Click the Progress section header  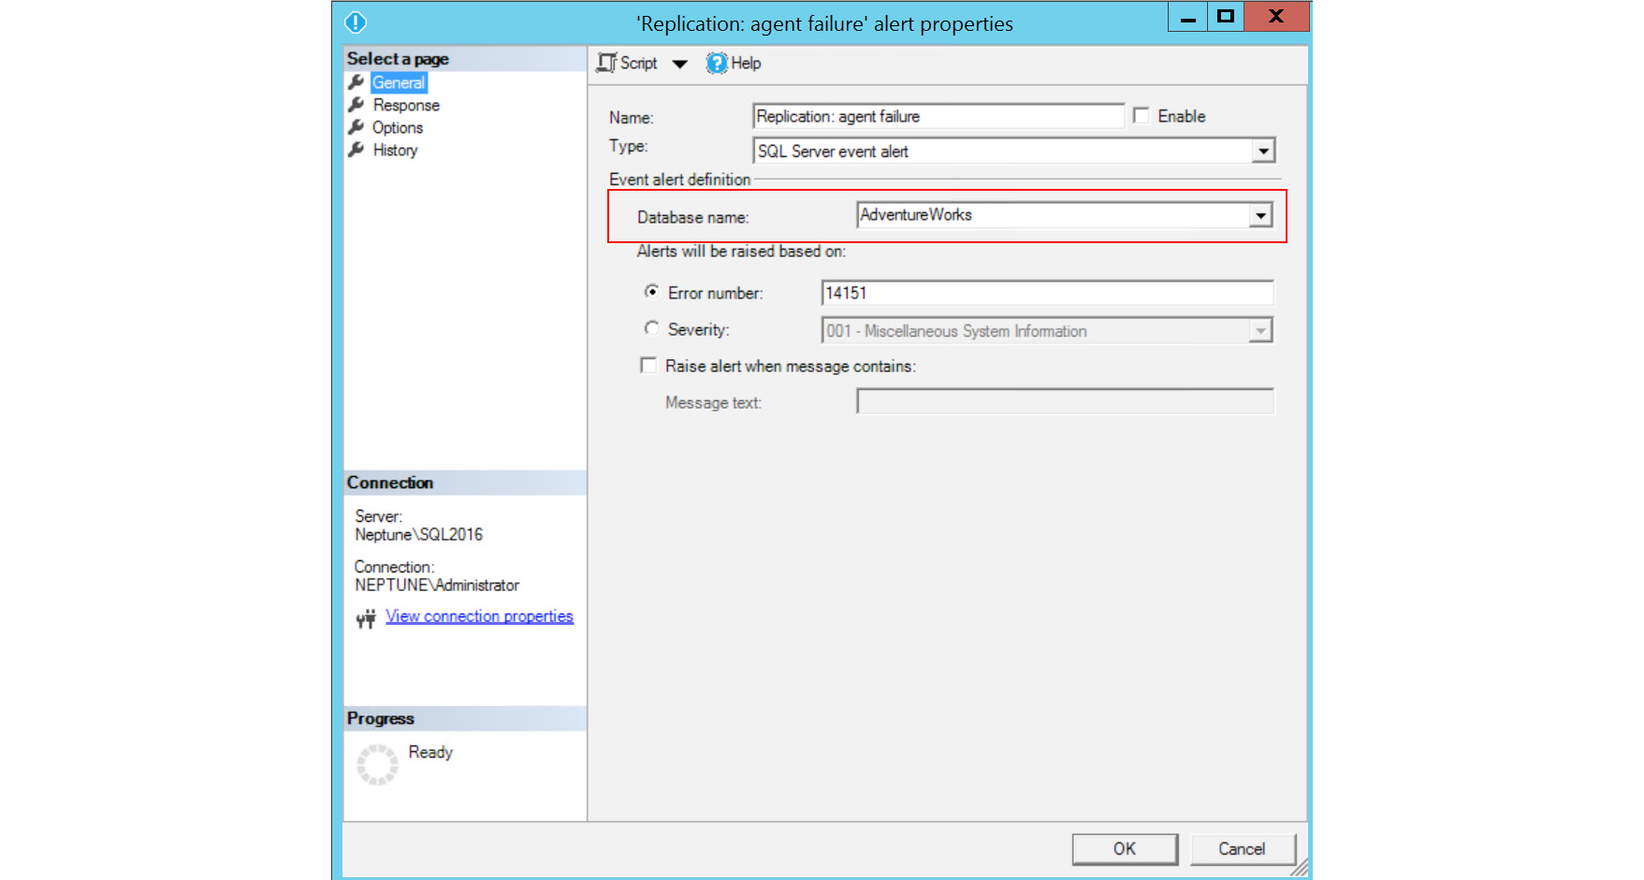465,718
